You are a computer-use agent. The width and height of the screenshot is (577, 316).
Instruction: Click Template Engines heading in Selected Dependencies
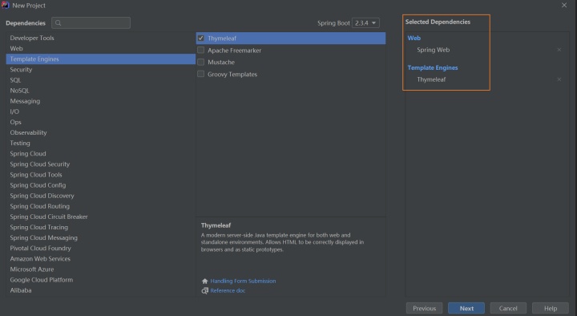click(433, 67)
